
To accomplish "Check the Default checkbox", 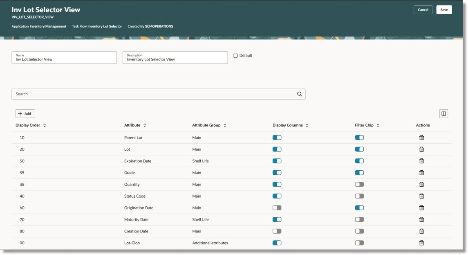I will coord(235,56).
